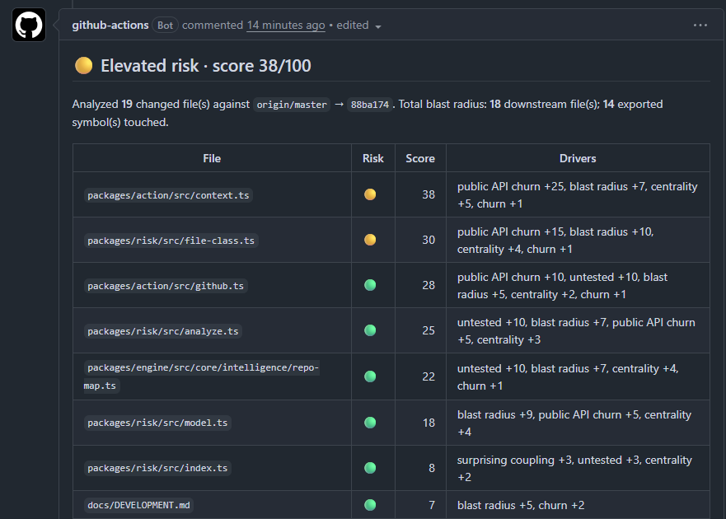Click drivers text blast radius +5, churn +2
726x519 pixels.
521,506
